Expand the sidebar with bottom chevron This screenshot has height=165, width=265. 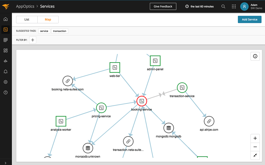[x=6, y=163]
